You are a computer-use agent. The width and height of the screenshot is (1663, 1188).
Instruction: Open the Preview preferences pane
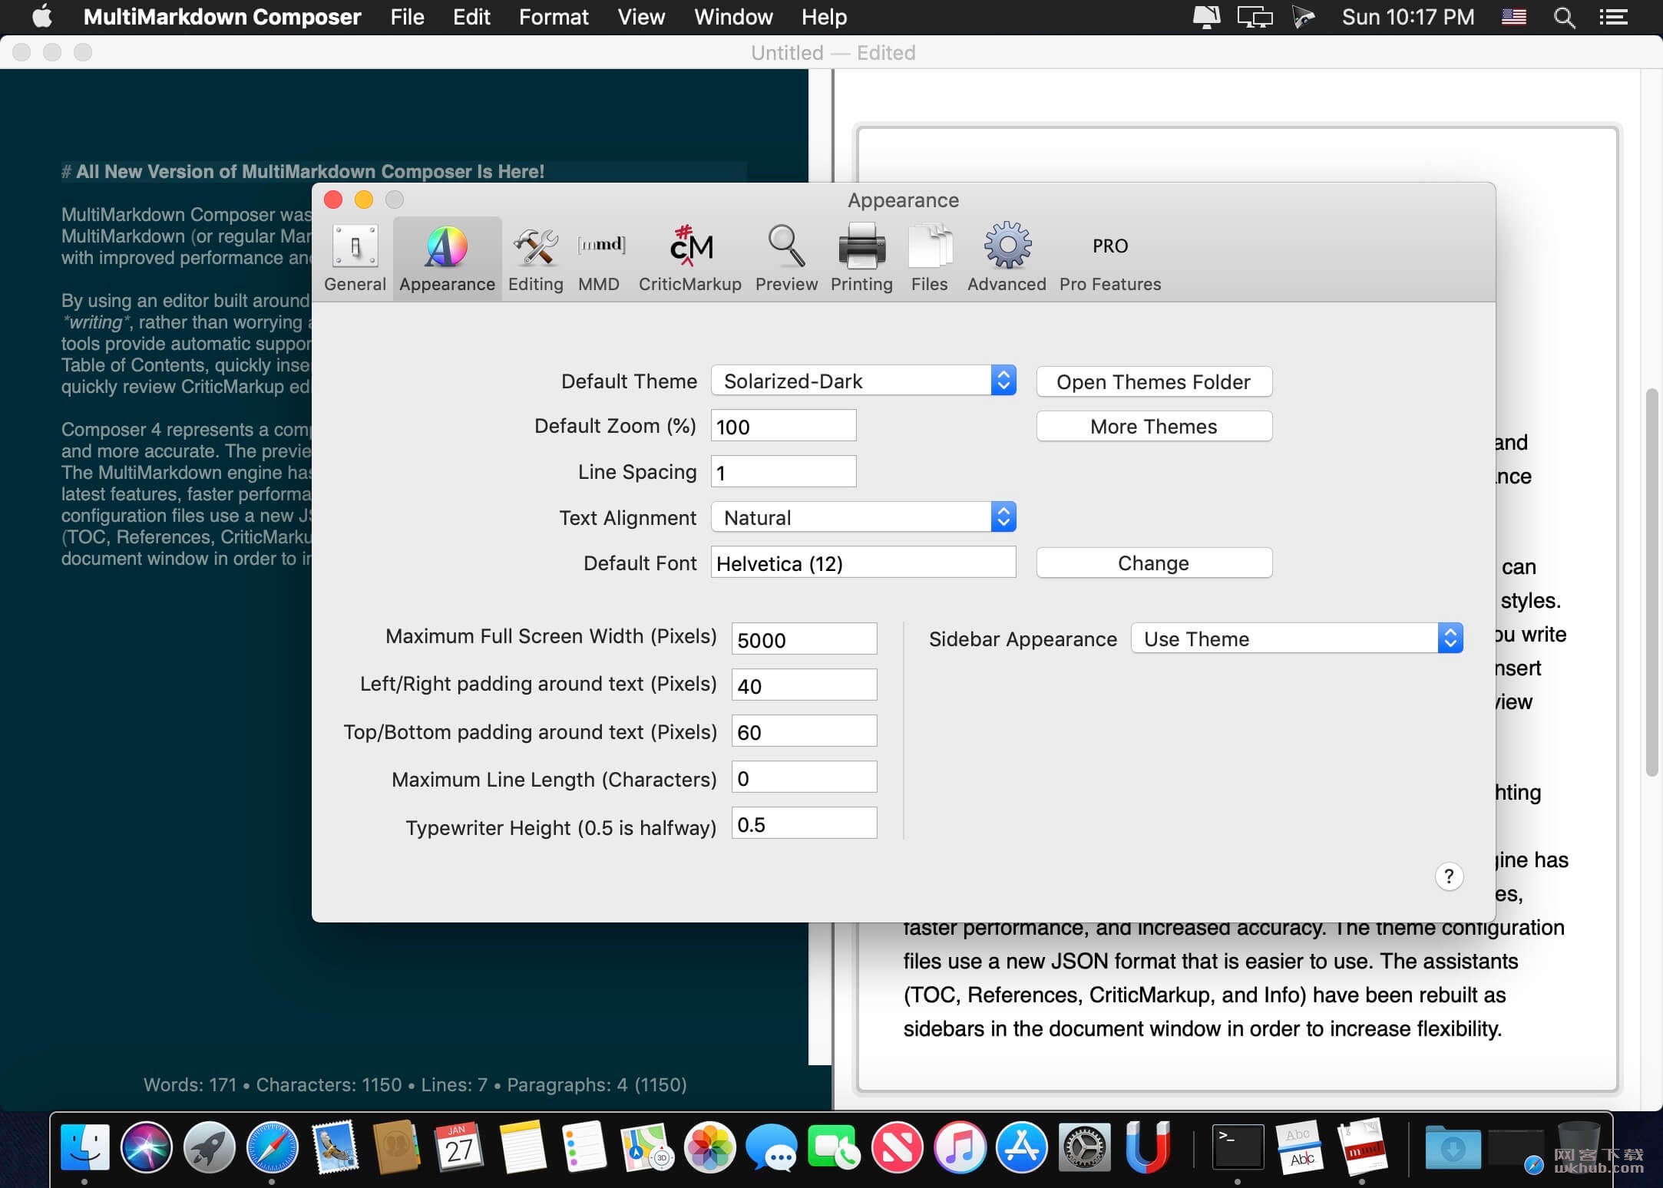point(786,259)
